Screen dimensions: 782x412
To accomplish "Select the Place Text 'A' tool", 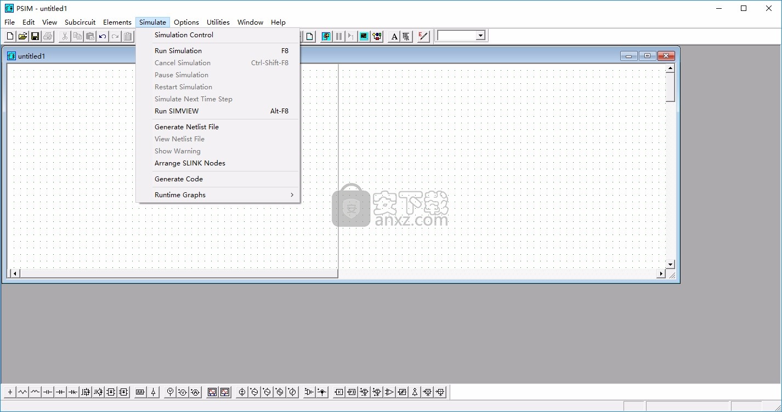I will pos(394,36).
